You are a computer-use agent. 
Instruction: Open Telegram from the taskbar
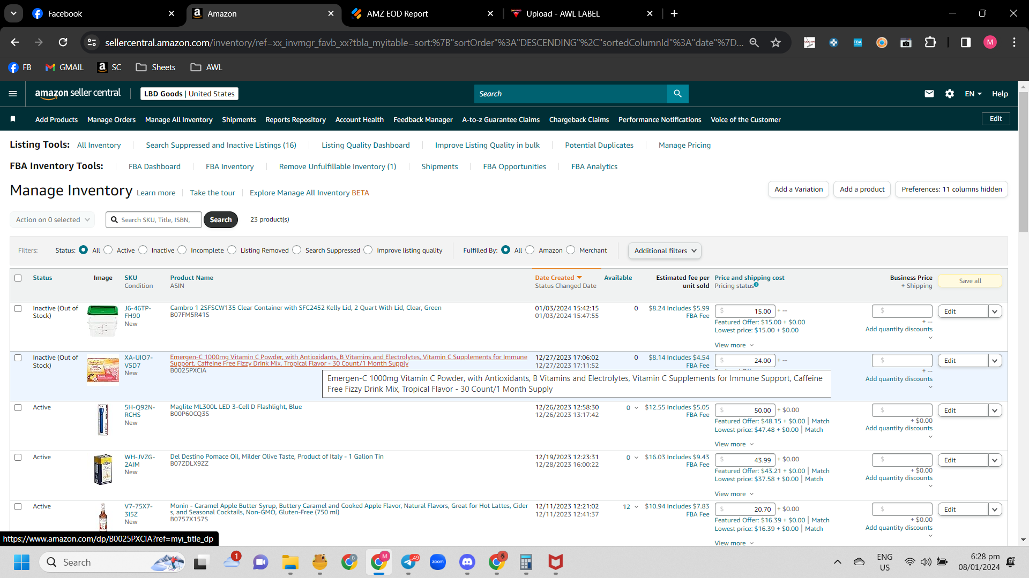pyautogui.click(x=408, y=562)
